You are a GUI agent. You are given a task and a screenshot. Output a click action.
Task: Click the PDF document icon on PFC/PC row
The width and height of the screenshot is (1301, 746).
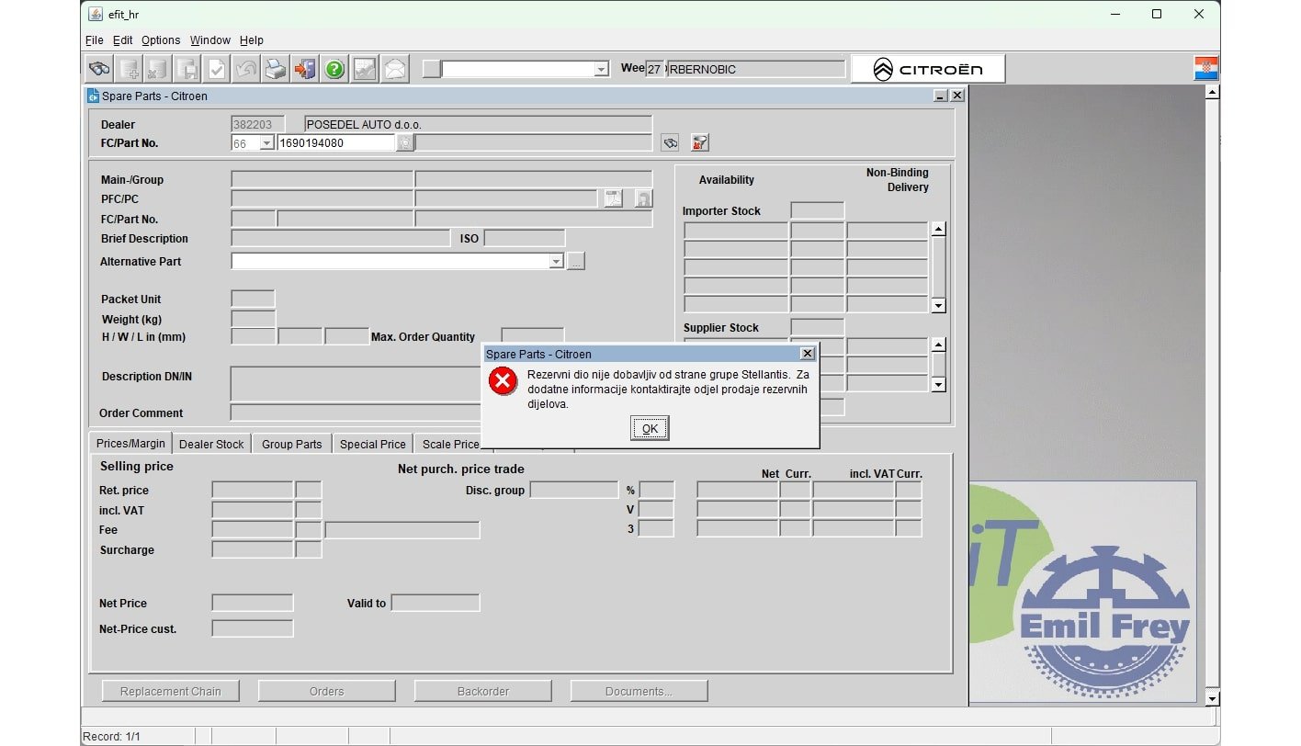point(614,198)
